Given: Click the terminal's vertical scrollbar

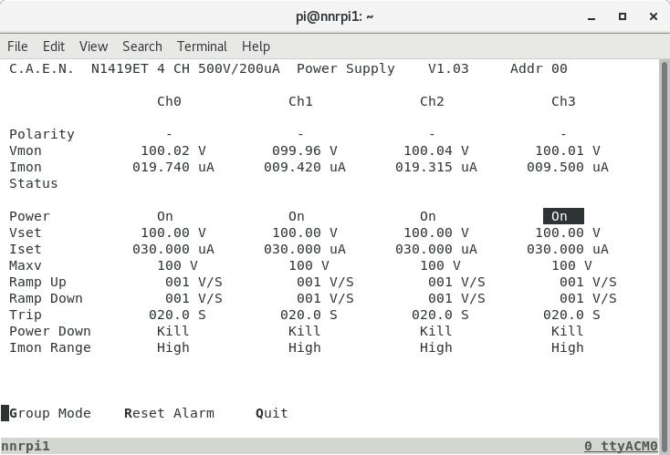Looking at the screenshot, I should 664,246.
